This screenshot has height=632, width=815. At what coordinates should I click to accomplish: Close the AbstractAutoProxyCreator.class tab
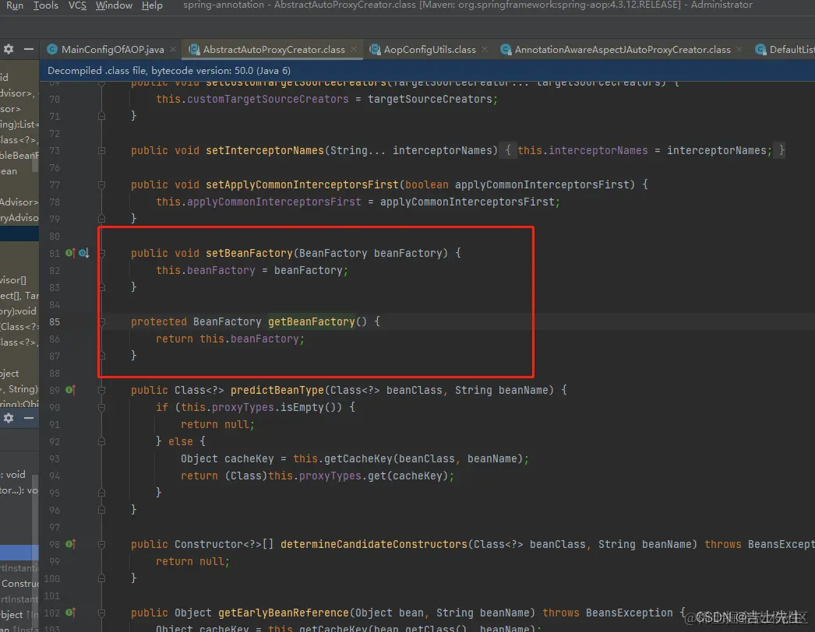354,49
